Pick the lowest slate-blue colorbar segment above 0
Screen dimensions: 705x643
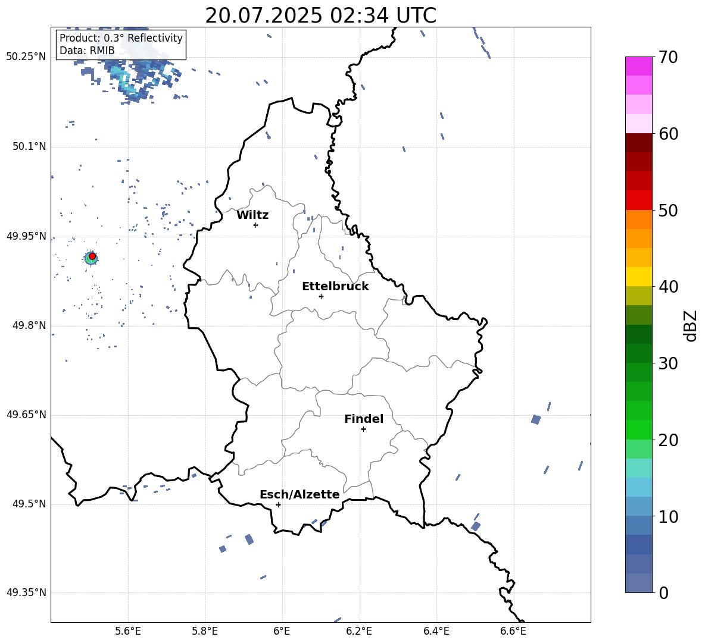[638, 583]
